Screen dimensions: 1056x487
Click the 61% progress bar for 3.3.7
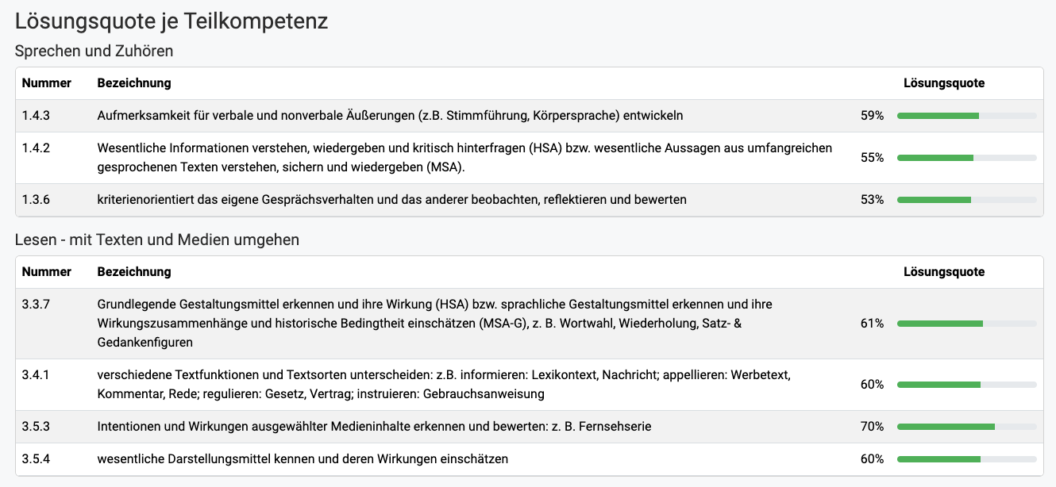[x=966, y=324]
